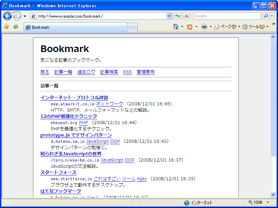The width and height of the screenshot is (278, 208).
Task: Click the vertical scrollbar down arrow
Action: (x=273, y=194)
